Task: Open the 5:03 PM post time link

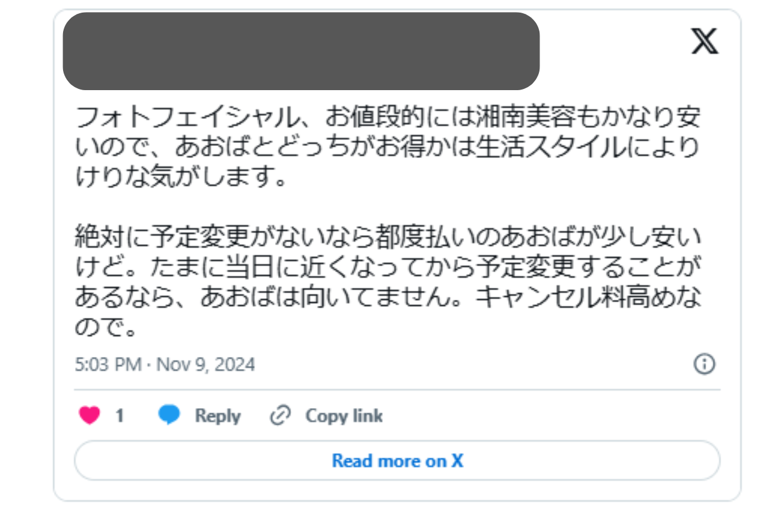Action: click(108, 365)
